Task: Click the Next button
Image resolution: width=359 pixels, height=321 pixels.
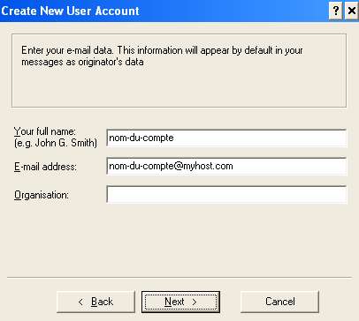Action: click(x=180, y=302)
